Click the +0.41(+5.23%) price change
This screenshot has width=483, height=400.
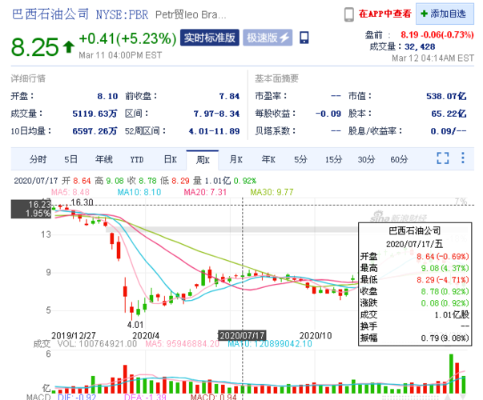(x=127, y=39)
